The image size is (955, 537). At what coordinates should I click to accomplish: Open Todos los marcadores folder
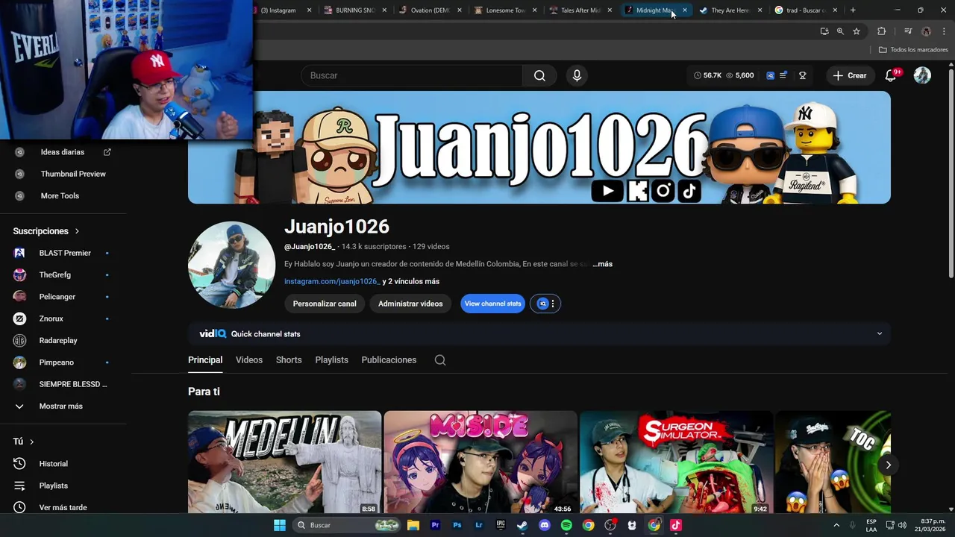(913, 50)
